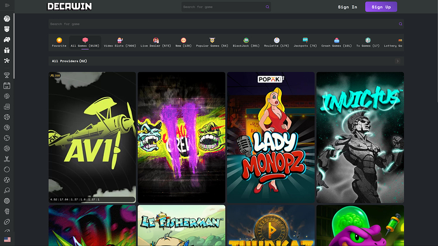Click the trophy icon in sidebar
438x246 pixels.
pos(7,75)
